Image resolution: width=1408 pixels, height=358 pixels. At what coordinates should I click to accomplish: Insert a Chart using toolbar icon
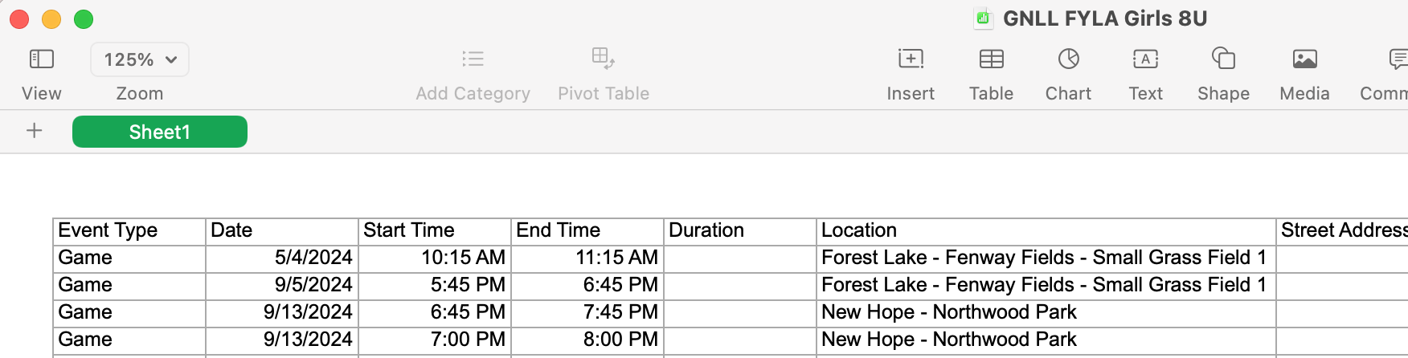(1068, 59)
